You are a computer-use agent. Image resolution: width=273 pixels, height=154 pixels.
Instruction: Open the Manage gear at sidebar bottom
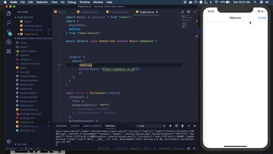click(9, 141)
